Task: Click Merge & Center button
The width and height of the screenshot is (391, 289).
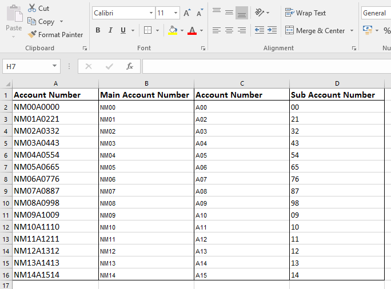Action: (315, 31)
